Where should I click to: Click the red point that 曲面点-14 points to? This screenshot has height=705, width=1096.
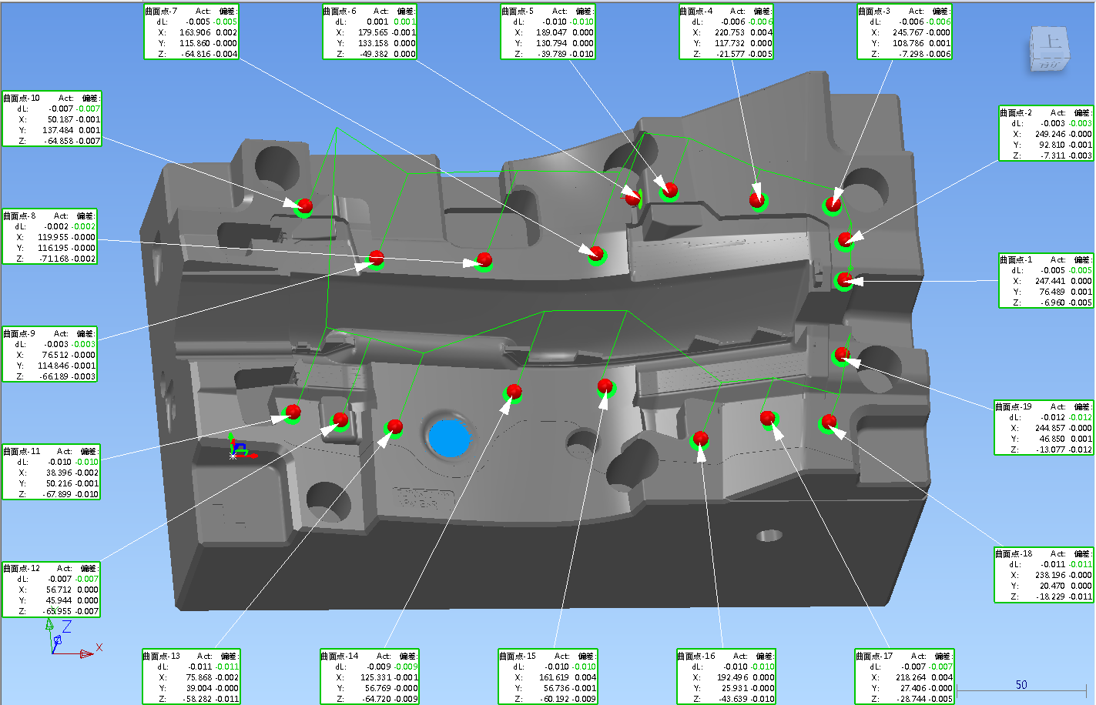(x=514, y=392)
